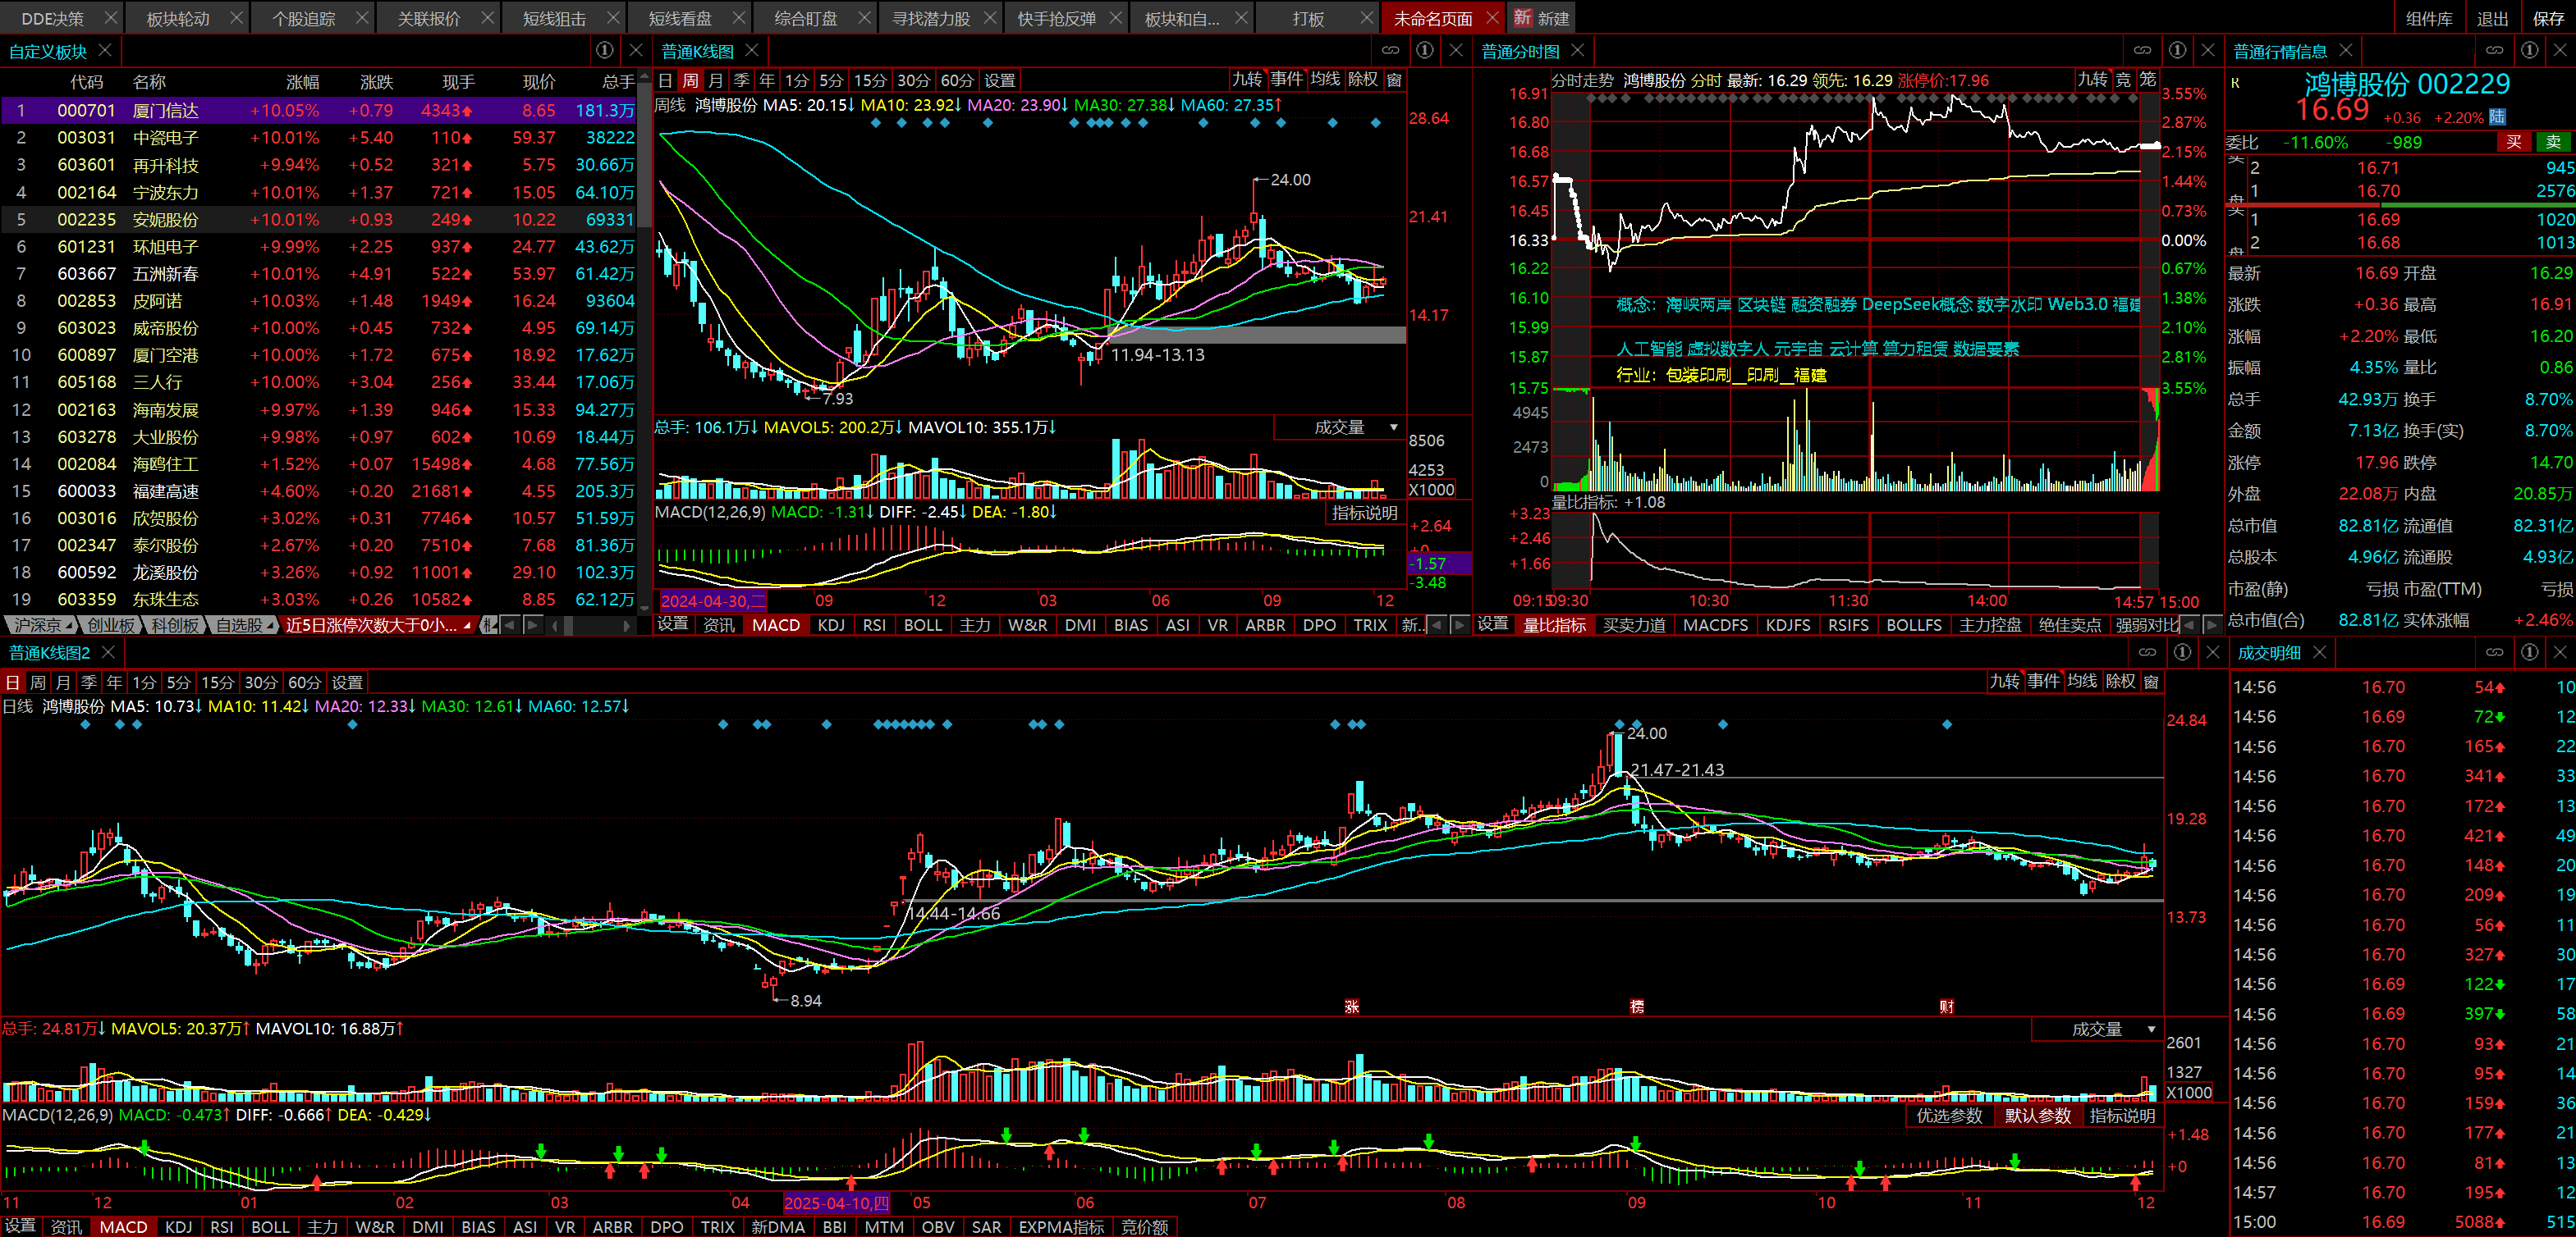Switch to 短线狙击 page tab
2576x1237 pixels.
(x=554, y=18)
